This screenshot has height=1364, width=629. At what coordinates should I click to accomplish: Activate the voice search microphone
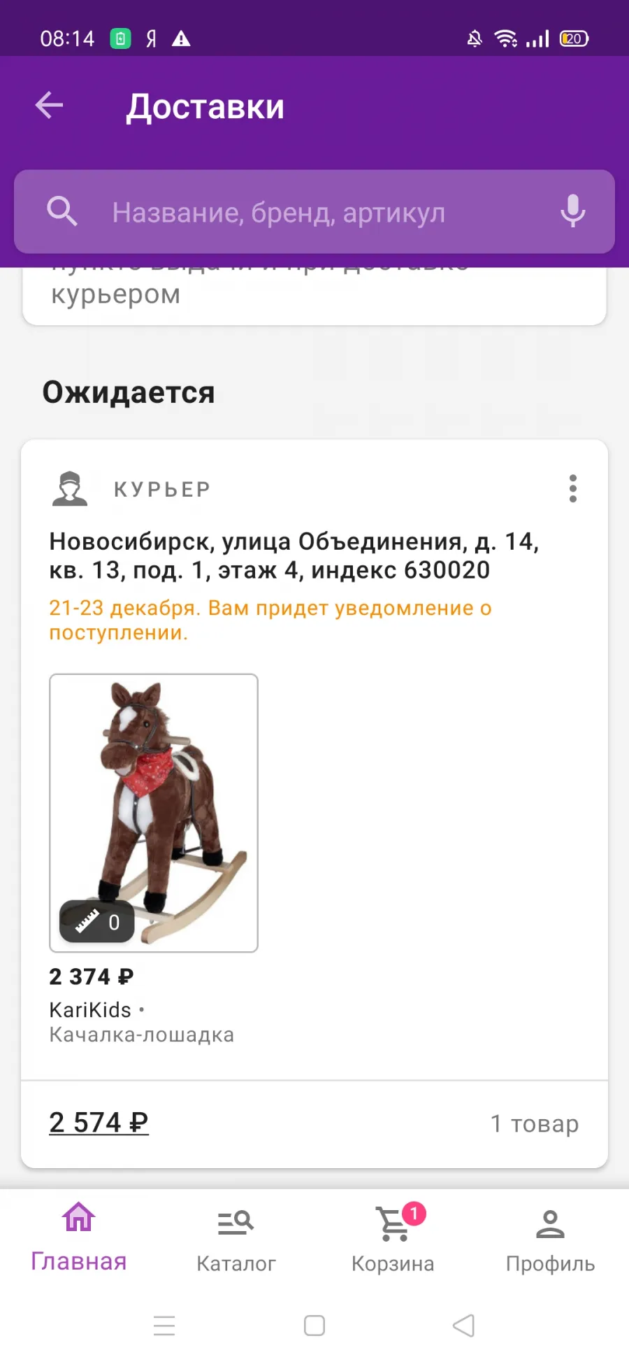point(572,211)
